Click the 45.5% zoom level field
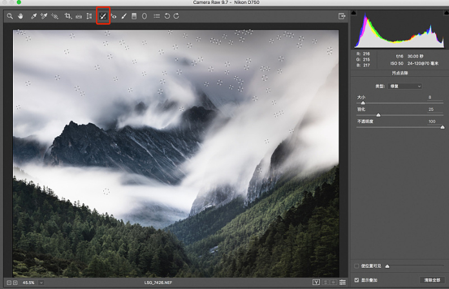Viewport: 449px width, 289px height. (28, 283)
